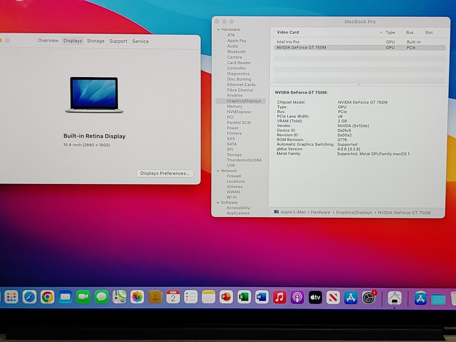Select Camera in sidebar
This screenshot has width=456, height=342.
[x=234, y=57]
